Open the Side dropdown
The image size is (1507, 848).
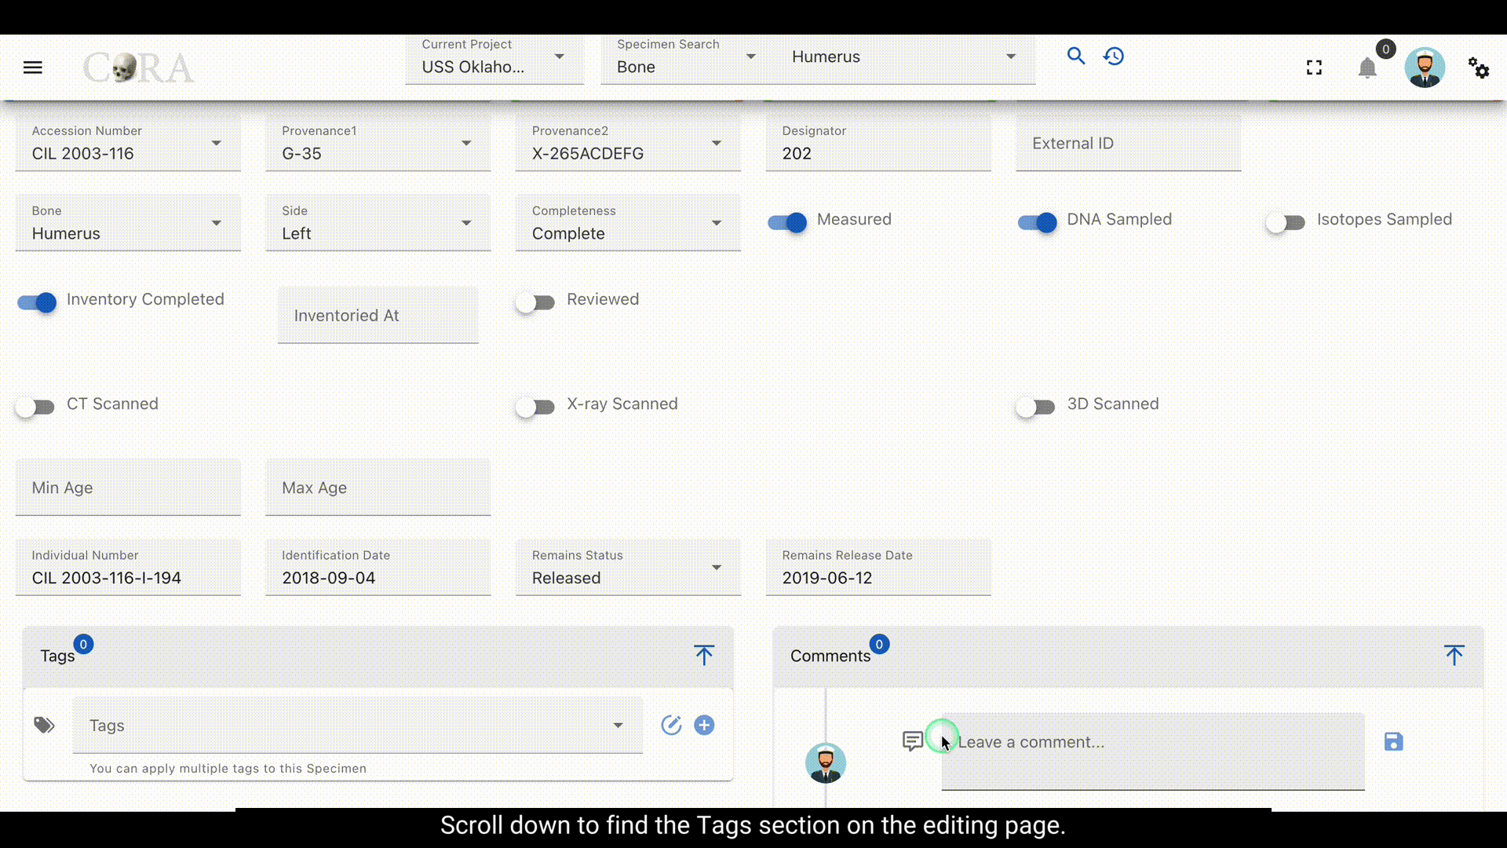378,223
